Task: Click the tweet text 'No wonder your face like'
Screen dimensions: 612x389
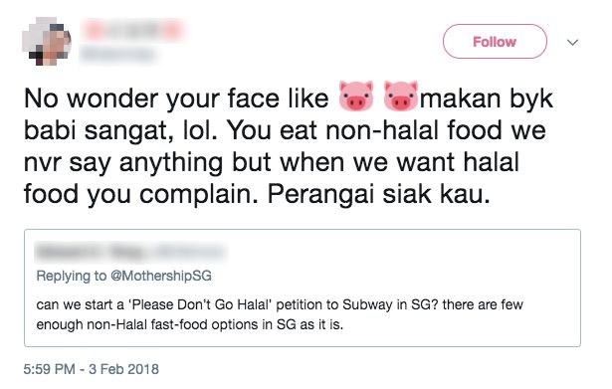Action: point(176,97)
